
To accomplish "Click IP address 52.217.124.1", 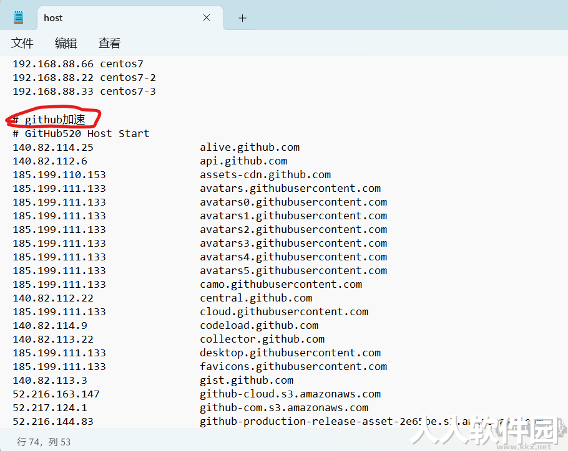I will 50,407.
